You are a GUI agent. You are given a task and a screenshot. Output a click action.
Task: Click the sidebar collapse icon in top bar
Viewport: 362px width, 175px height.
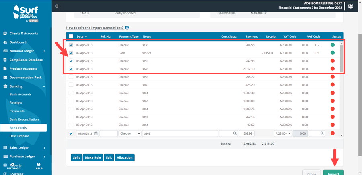coord(57,6)
